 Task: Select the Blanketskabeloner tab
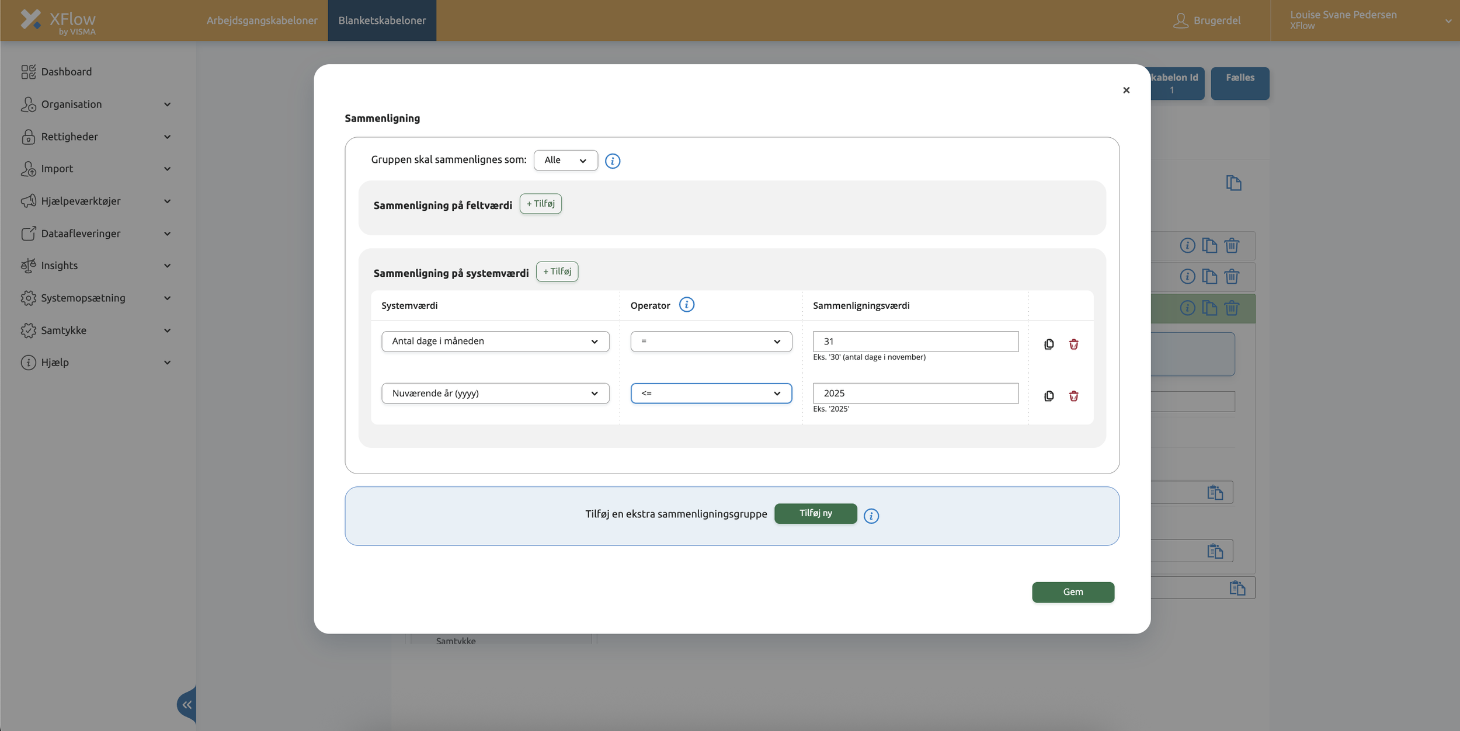pyautogui.click(x=382, y=20)
